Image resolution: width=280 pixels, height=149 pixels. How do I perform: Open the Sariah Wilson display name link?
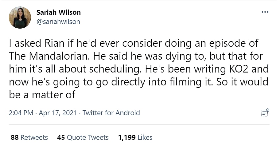coord(58,13)
